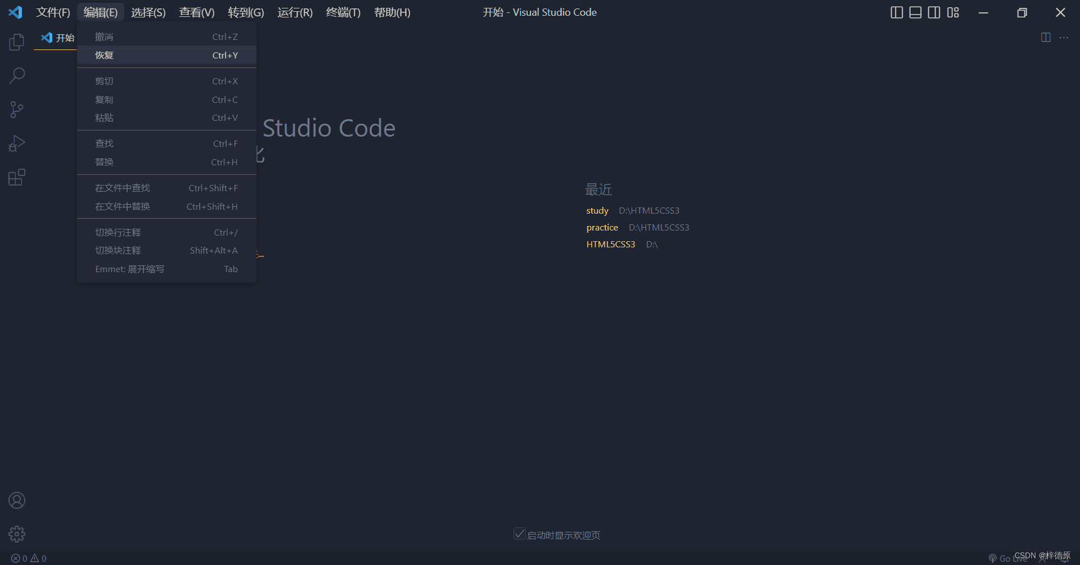1080x565 pixels.
Task: Open the 查看(V) menu
Action: (x=197, y=12)
